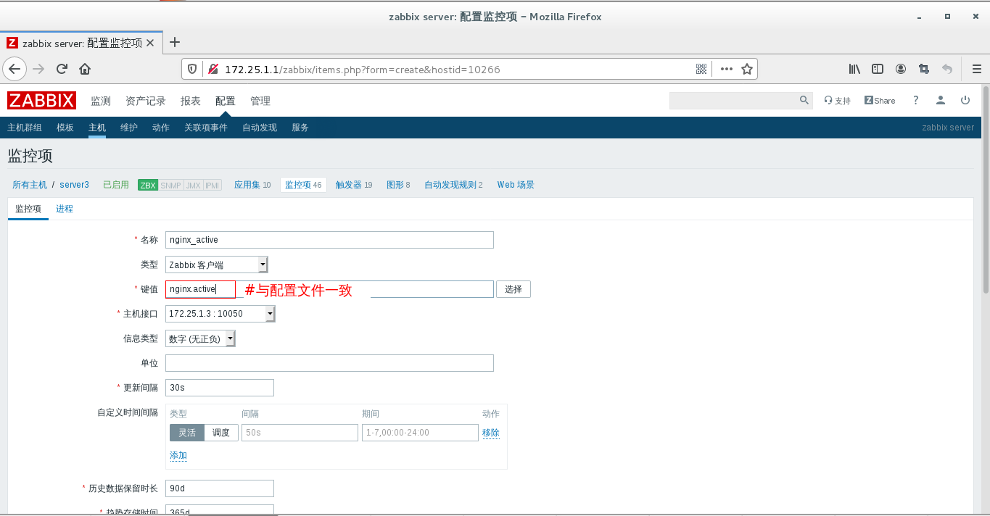Select the 调度 interval type
990x516 pixels.
coord(221,433)
